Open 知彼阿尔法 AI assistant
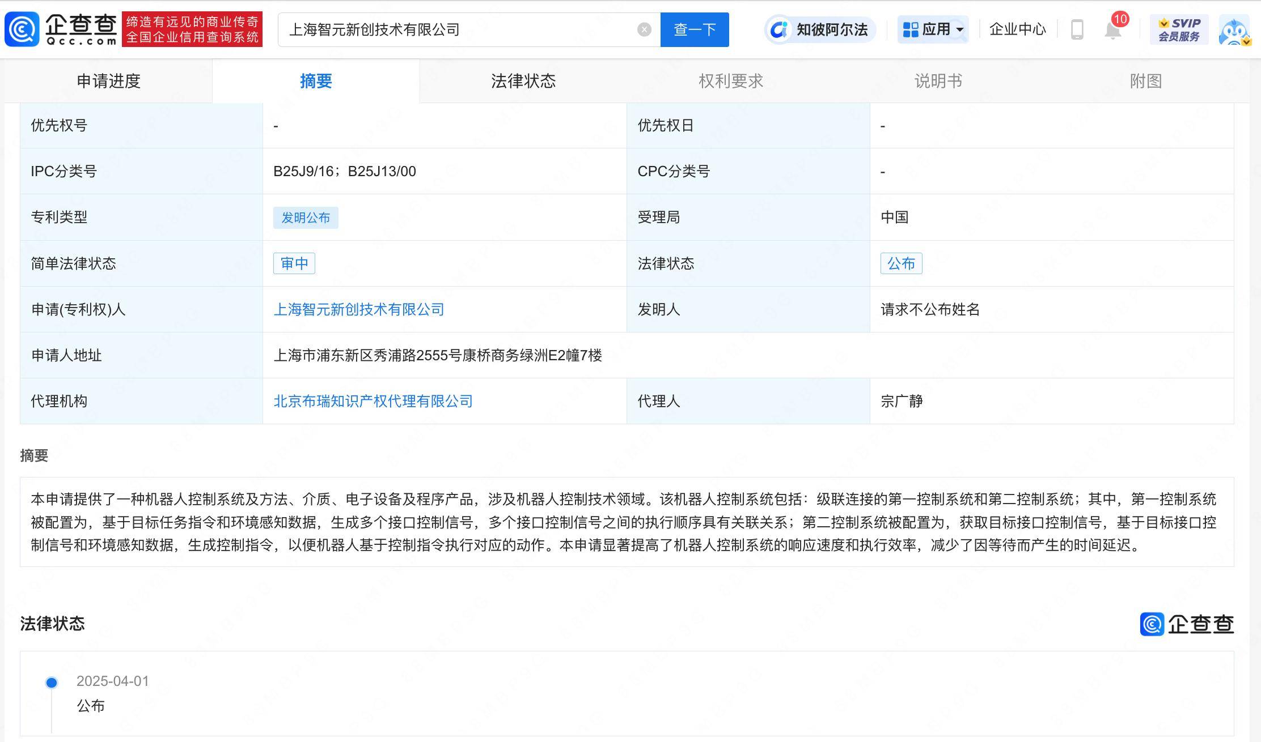The image size is (1261, 742). pyautogui.click(x=820, y=29)
